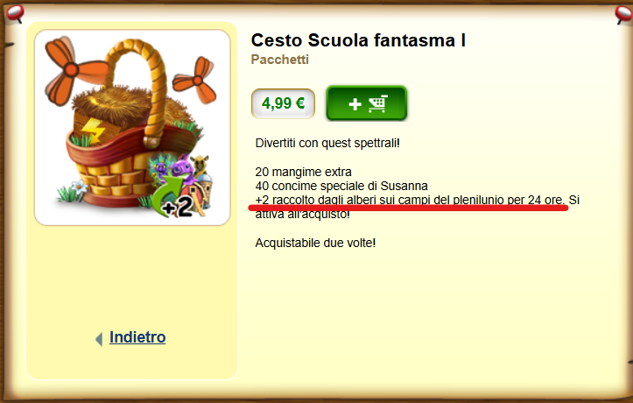Click the 40 concime speciale di Susanna line
The image size is (633, 403).
(341, 186)
